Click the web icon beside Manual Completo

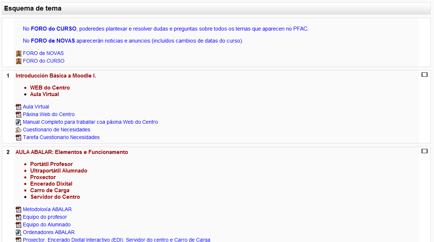[19, 122]
